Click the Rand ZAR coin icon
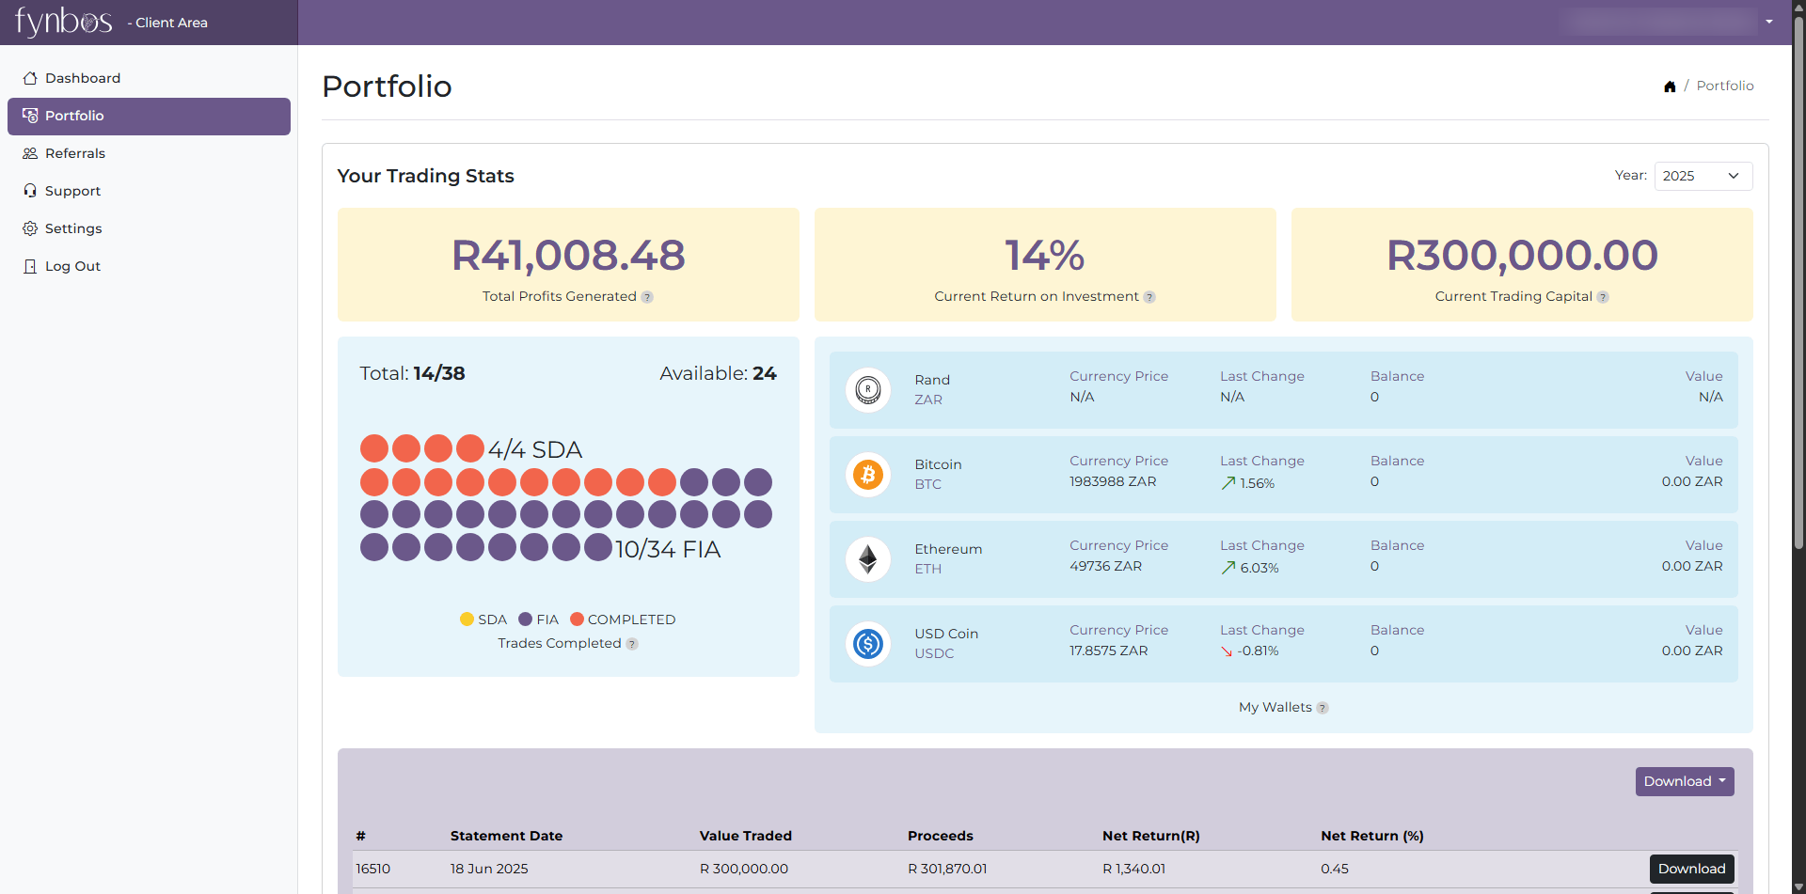The width and height of the screenshot is (1806, 894). (867, 389)
